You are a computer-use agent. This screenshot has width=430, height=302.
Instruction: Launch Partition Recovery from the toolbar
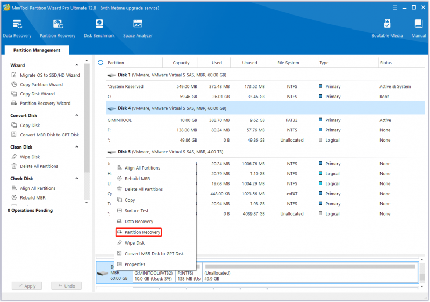click(58, 28)
